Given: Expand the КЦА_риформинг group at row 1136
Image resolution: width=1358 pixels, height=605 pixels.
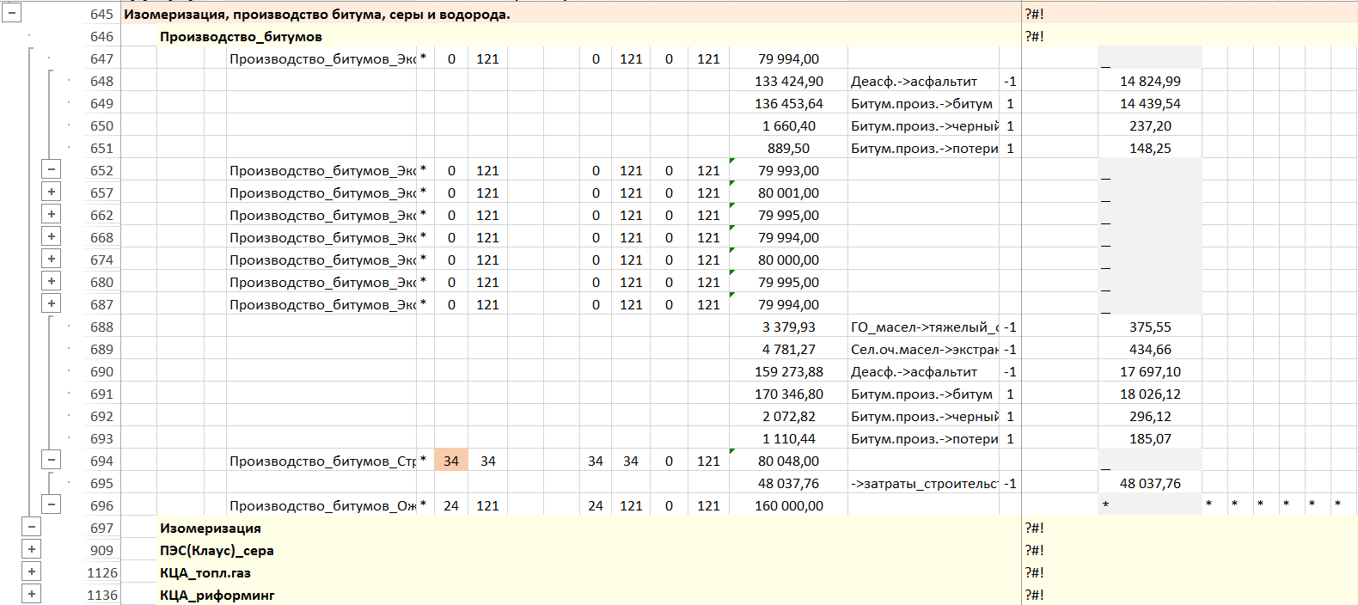Looking at the screenshot, I should [x=32, y=594].
